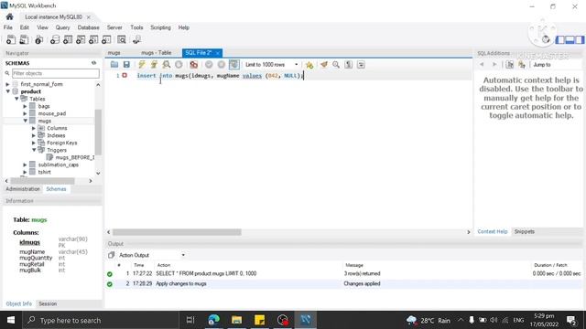Toggle the right sidebar panel visibility
The image size is (586, 329).
tap(580, 39)
